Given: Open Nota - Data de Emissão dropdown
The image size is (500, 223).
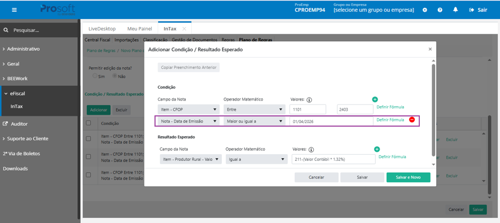Looking at the screenshot, I should coord(188,121).
